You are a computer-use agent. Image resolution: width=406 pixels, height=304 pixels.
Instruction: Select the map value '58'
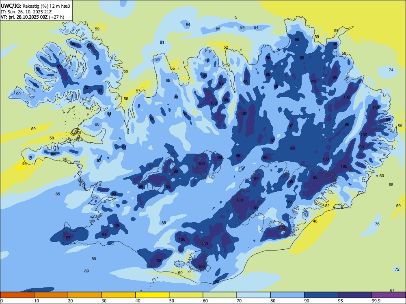click(x=52, y=138)
